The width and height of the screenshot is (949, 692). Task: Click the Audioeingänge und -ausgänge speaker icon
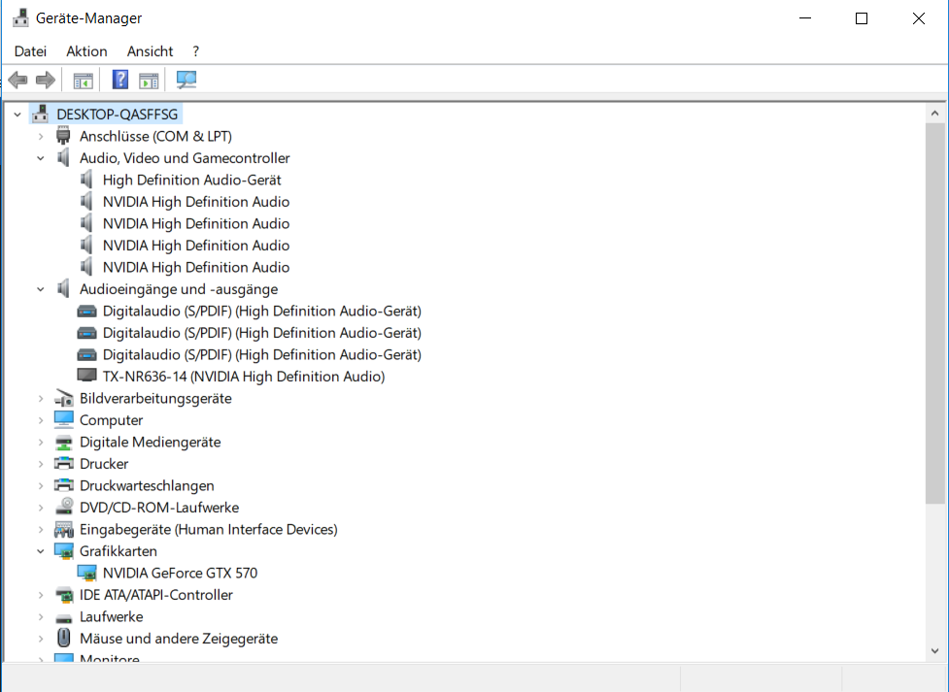click(x=63, y=289)
